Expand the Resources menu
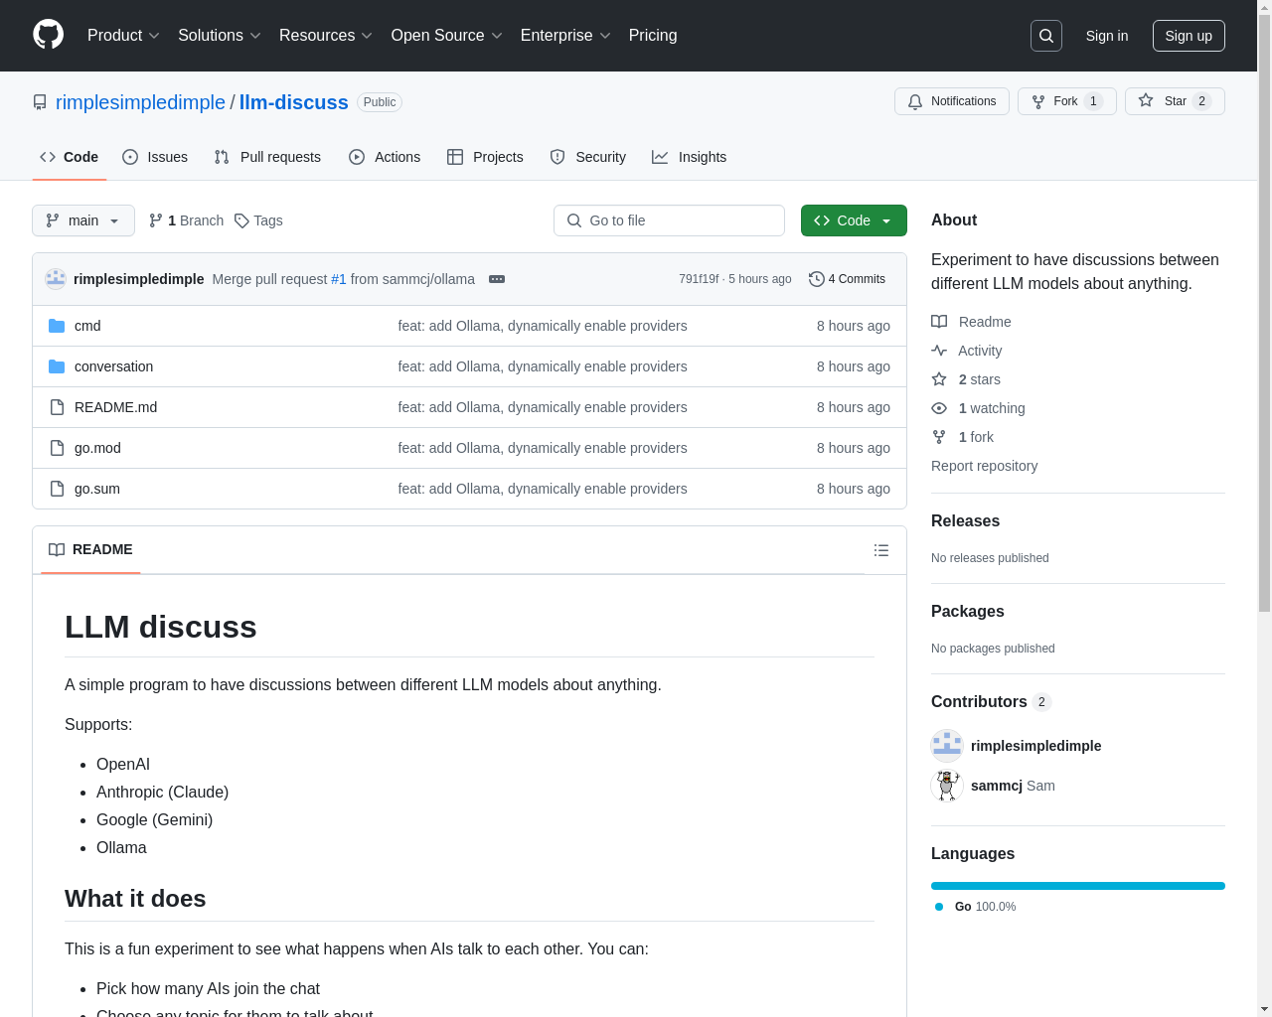The width and height of the screenshot is (1272, 1017). pyautogui.click(x=326, y=36)
